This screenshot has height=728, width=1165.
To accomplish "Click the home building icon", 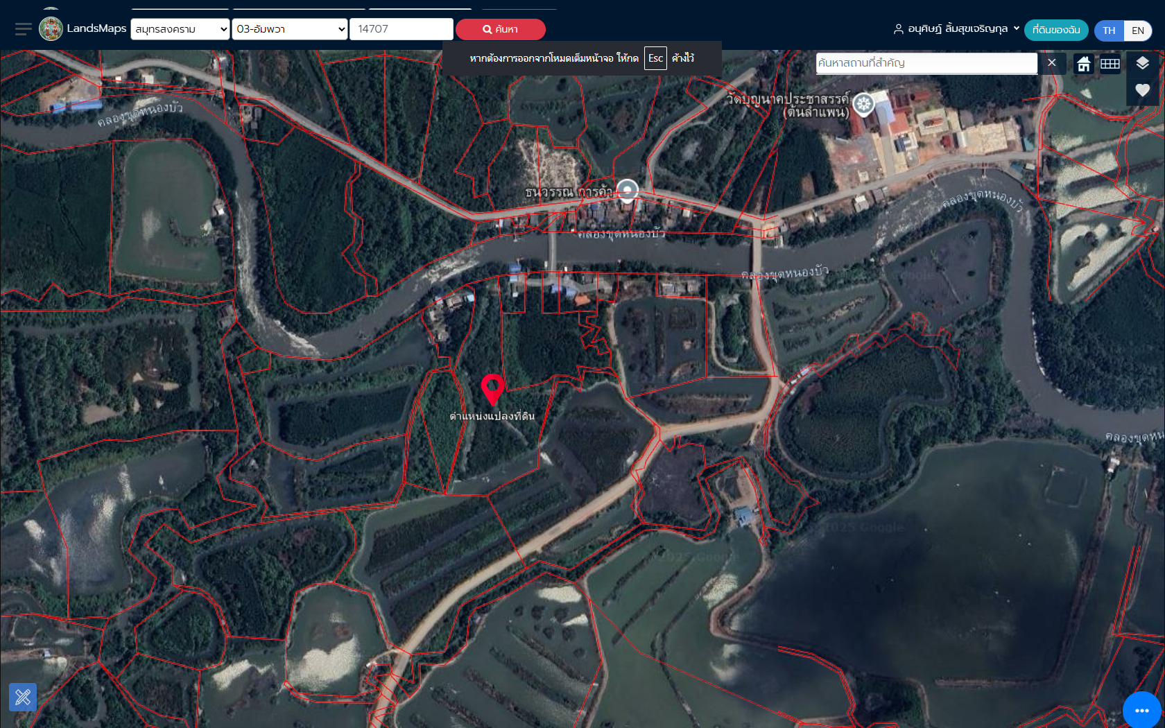I will coord(1083,64).
